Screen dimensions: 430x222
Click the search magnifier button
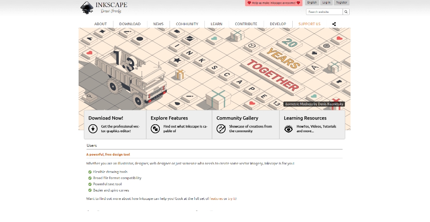pyautogui.click(x=346, y=12)
